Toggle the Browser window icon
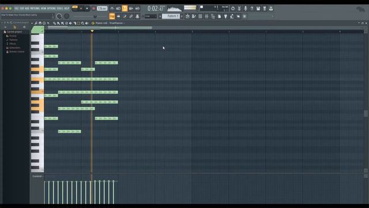Screen dimensions: 369x208 (x=213, y=16)
